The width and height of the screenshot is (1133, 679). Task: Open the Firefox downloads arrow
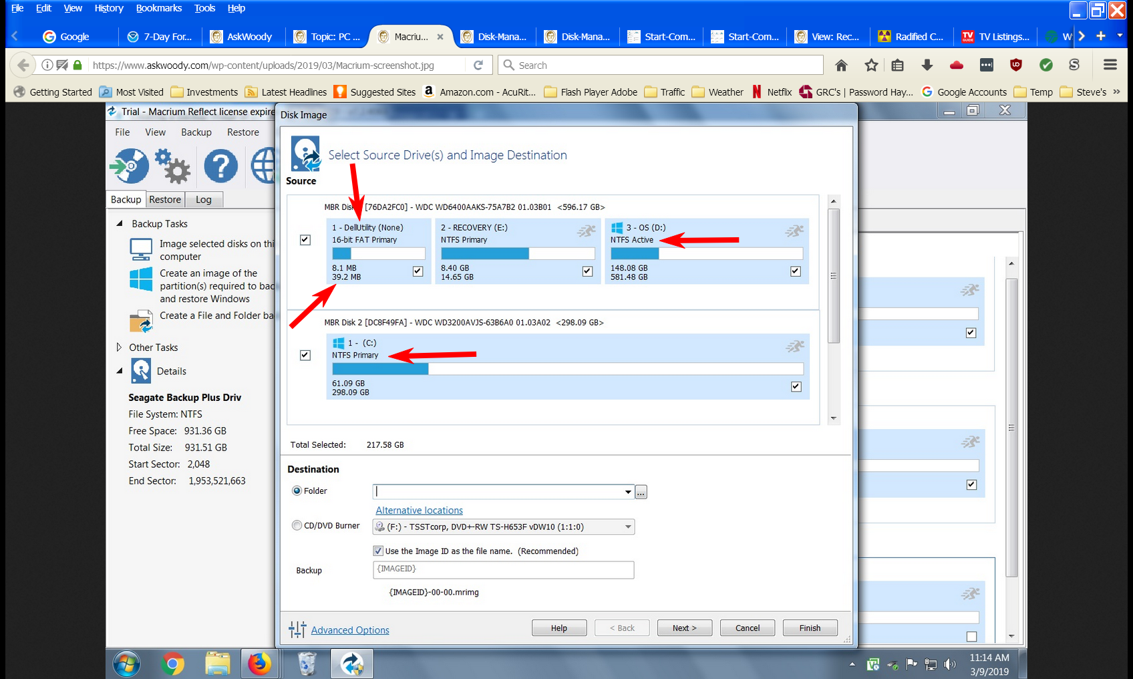927,65
